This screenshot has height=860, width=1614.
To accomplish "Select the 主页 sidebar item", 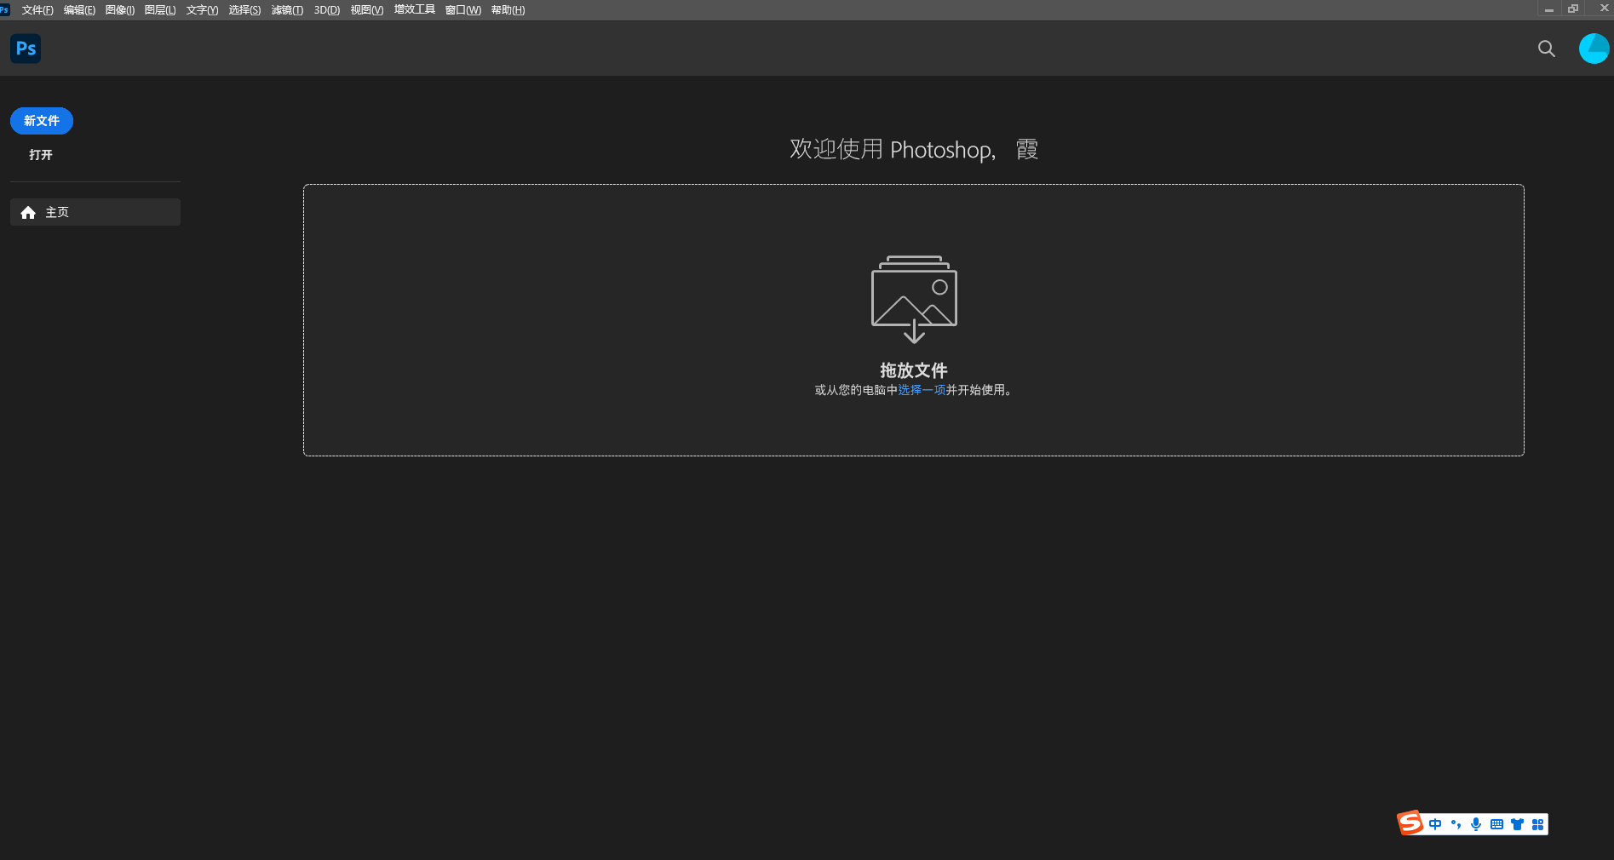I will pyautogui.click(x=95, y=212).
